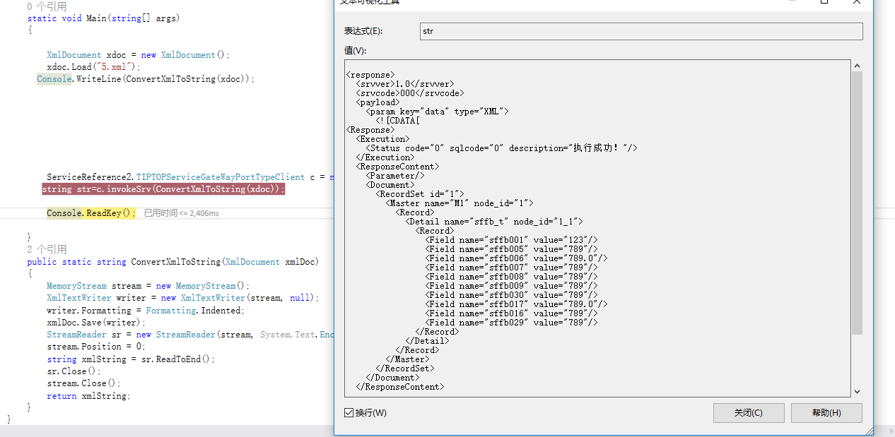895x437 pixels.
Task: Toggle the 换行(W) word wrap checkbox
Action: (349, 413)
